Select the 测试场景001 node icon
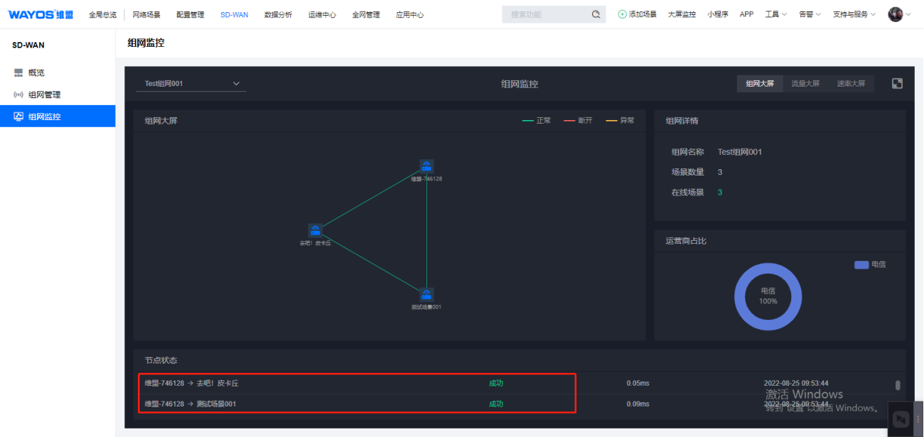This screenshot has height=437, width=924. [x=426, y=294]
